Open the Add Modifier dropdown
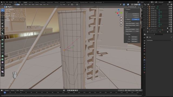 point(159,40)
